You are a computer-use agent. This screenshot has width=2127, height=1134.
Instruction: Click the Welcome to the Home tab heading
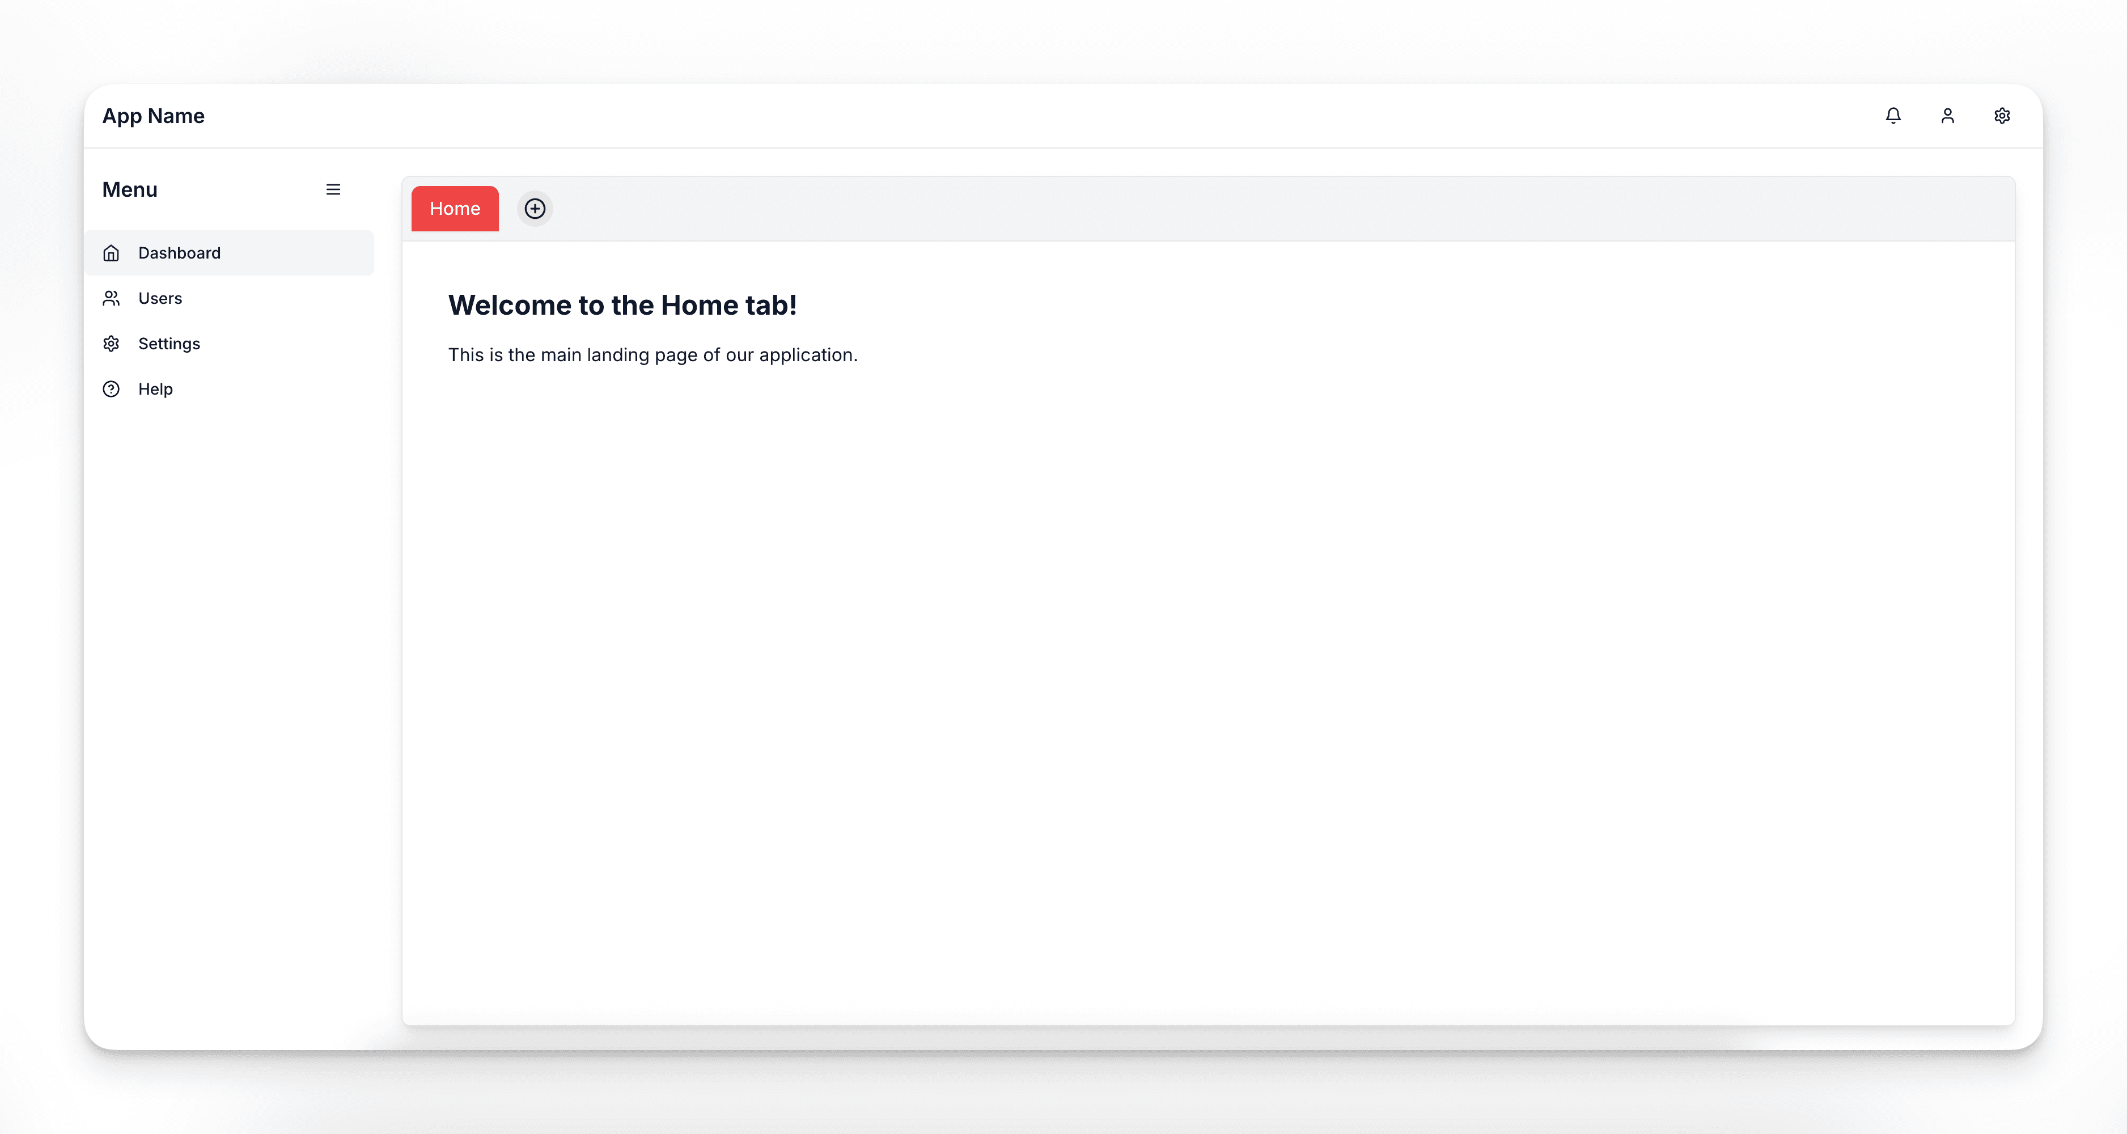[622, 306]
